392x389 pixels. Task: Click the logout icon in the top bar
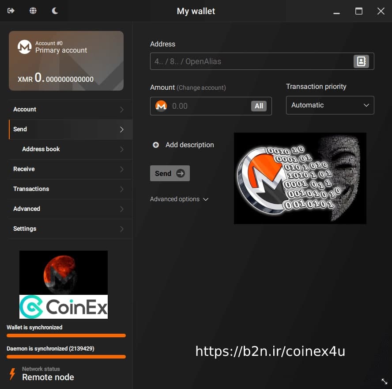coord(11,11)
